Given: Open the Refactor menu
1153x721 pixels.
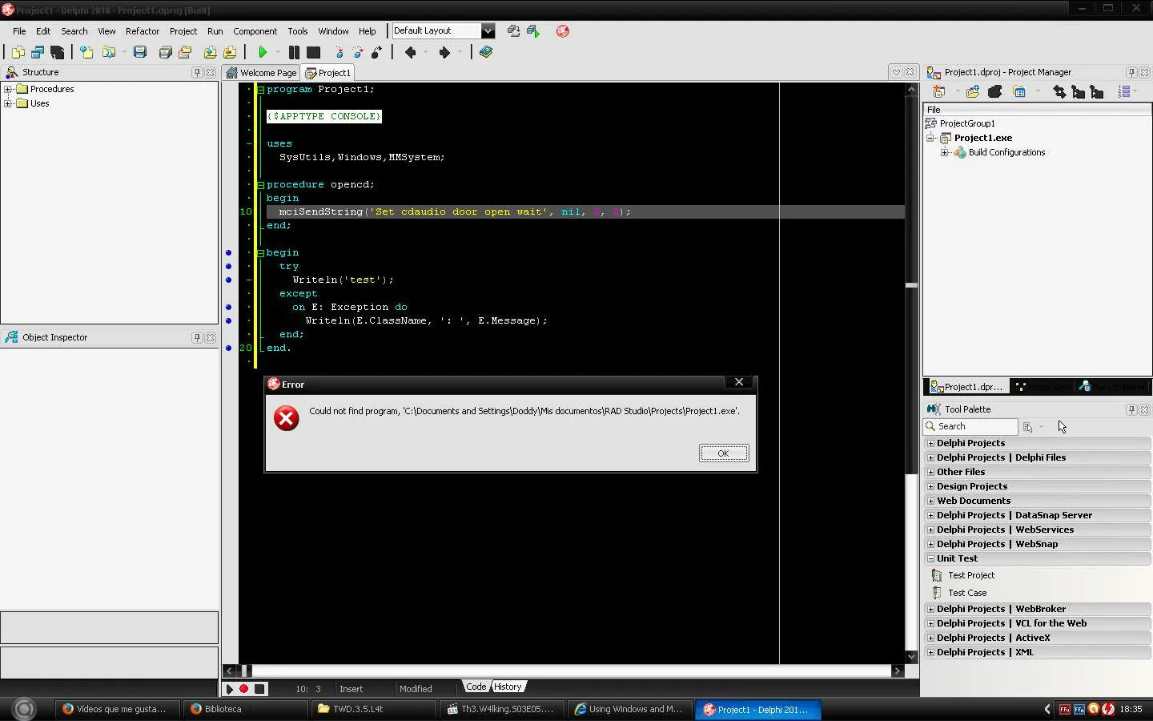Looking at the screenshot, I should point(143,31).
